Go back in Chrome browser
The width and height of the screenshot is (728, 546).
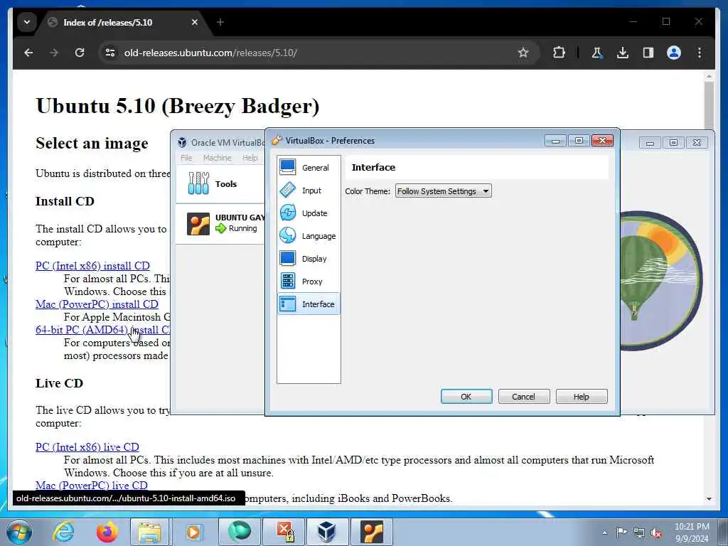[x=28, y=53]
